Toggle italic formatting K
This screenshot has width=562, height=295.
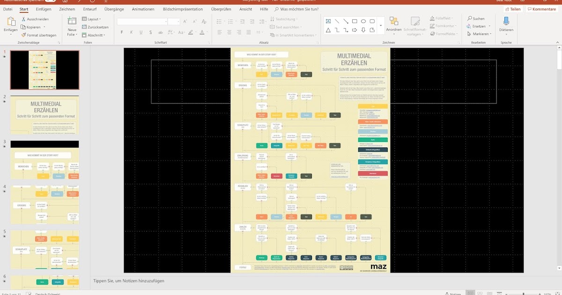click(131, 32)
